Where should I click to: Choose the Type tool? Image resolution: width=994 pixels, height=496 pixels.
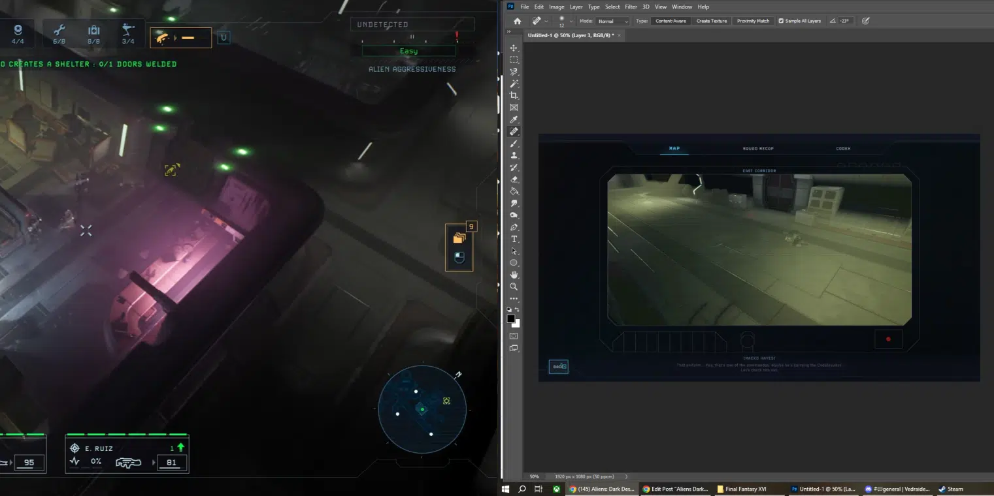pyautogui.click(x=514, y=239)
